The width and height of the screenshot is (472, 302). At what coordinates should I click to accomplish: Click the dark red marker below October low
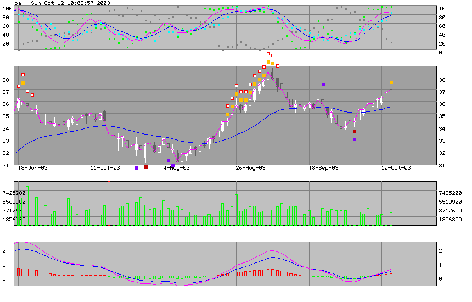coord(355,131)
